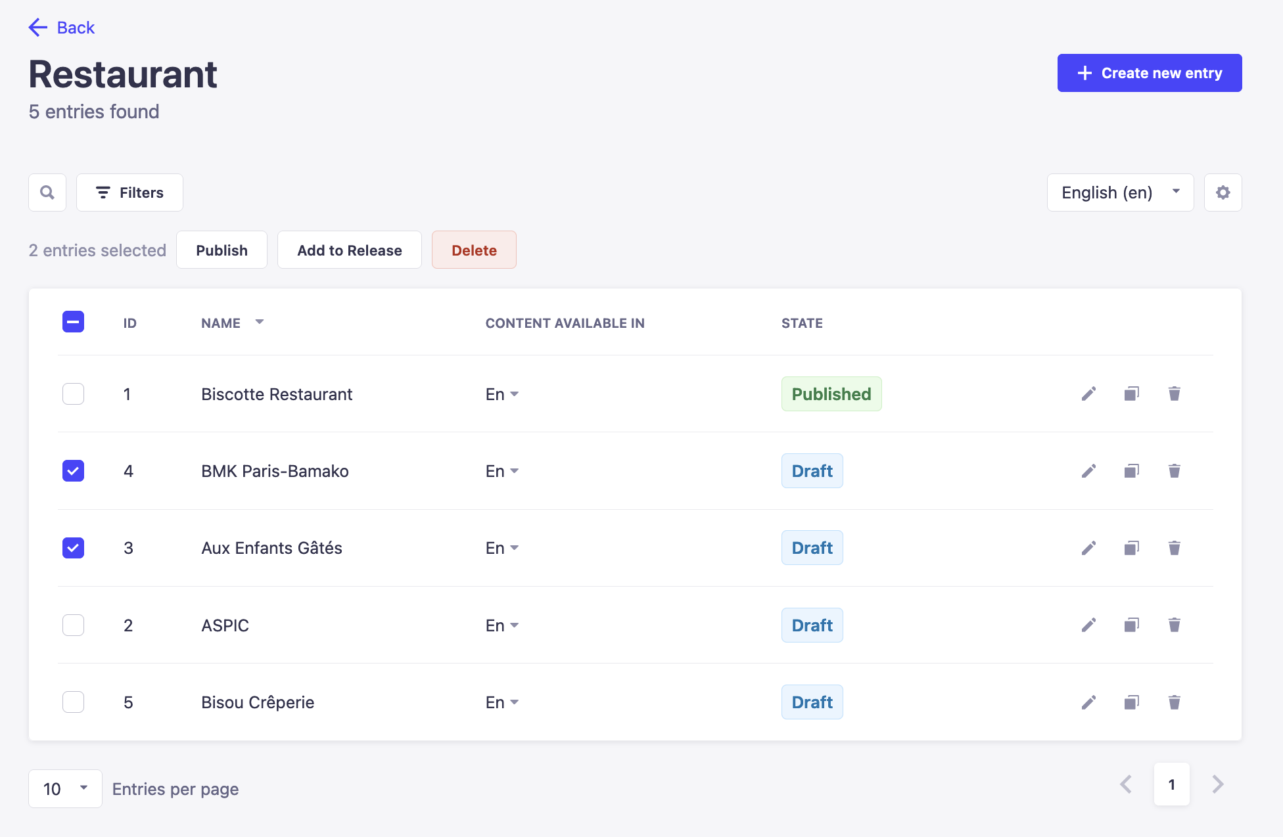Deselect the BMK Paris-Bamako checkbox
Viewport: 1283px width, 837px height.
73,470
